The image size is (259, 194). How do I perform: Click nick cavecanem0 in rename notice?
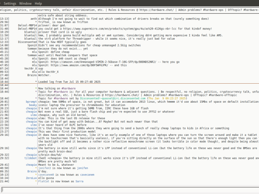[46, 175]
